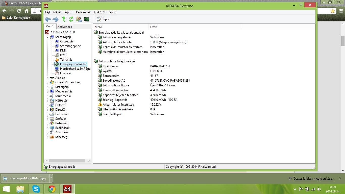
Task: Open the Riport menu
Action: pos(68,12)
